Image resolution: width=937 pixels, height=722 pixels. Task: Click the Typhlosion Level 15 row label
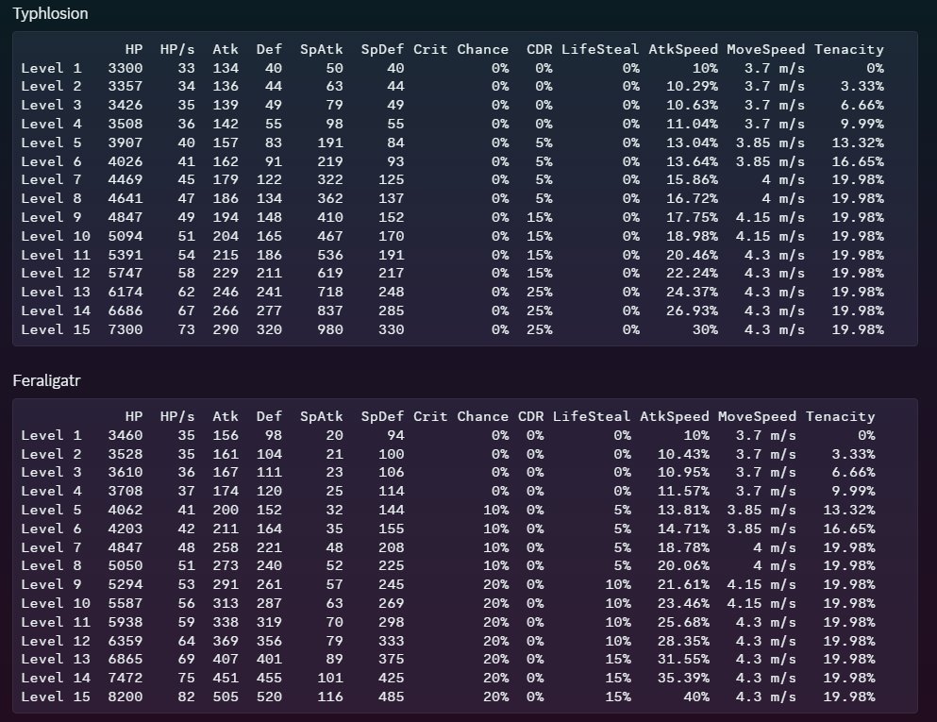56,329
